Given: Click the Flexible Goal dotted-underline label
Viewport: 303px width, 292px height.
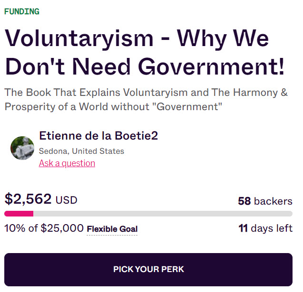Looking at the screenshot, I should [112, 229].
